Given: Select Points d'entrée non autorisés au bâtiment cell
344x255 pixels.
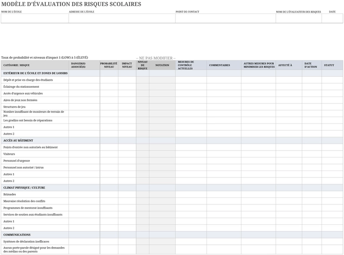Looking at the screenshot, I should [35, 147].
